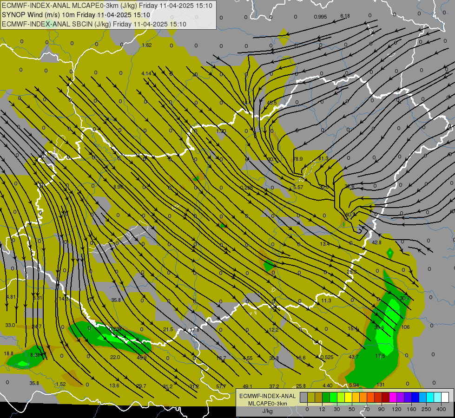Image resolution: width=455 pixels, height=418 pixels.
Task: Click map value 25.8
Action: pos(301,386)
